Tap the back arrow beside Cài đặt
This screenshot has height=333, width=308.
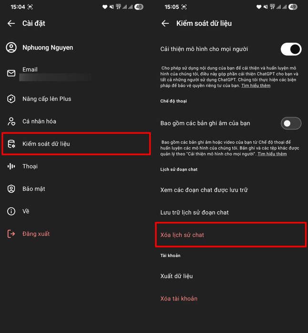[11, 23]
